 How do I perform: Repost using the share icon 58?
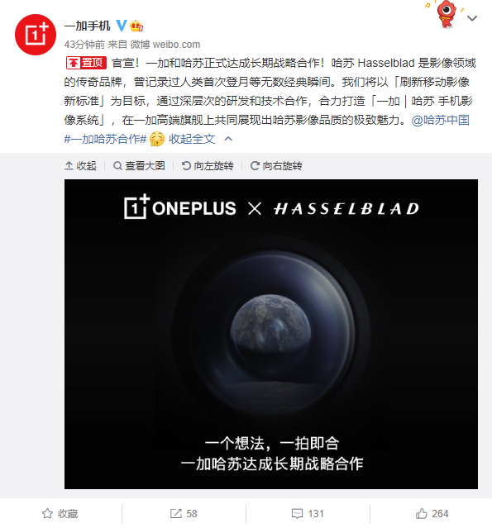[x=184, y=513]
